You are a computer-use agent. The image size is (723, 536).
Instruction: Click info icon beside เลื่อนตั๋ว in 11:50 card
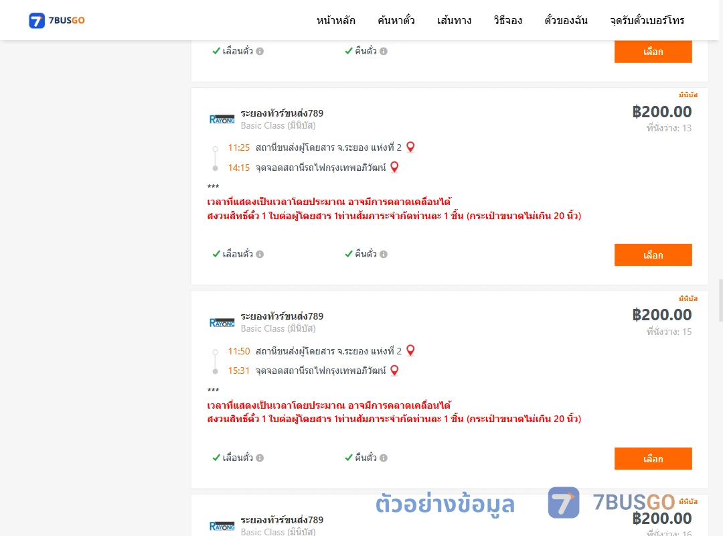(260, 458)
